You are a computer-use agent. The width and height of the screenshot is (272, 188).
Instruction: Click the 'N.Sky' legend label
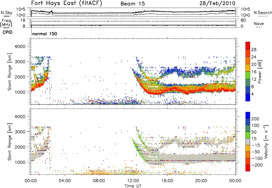point(6,13)
